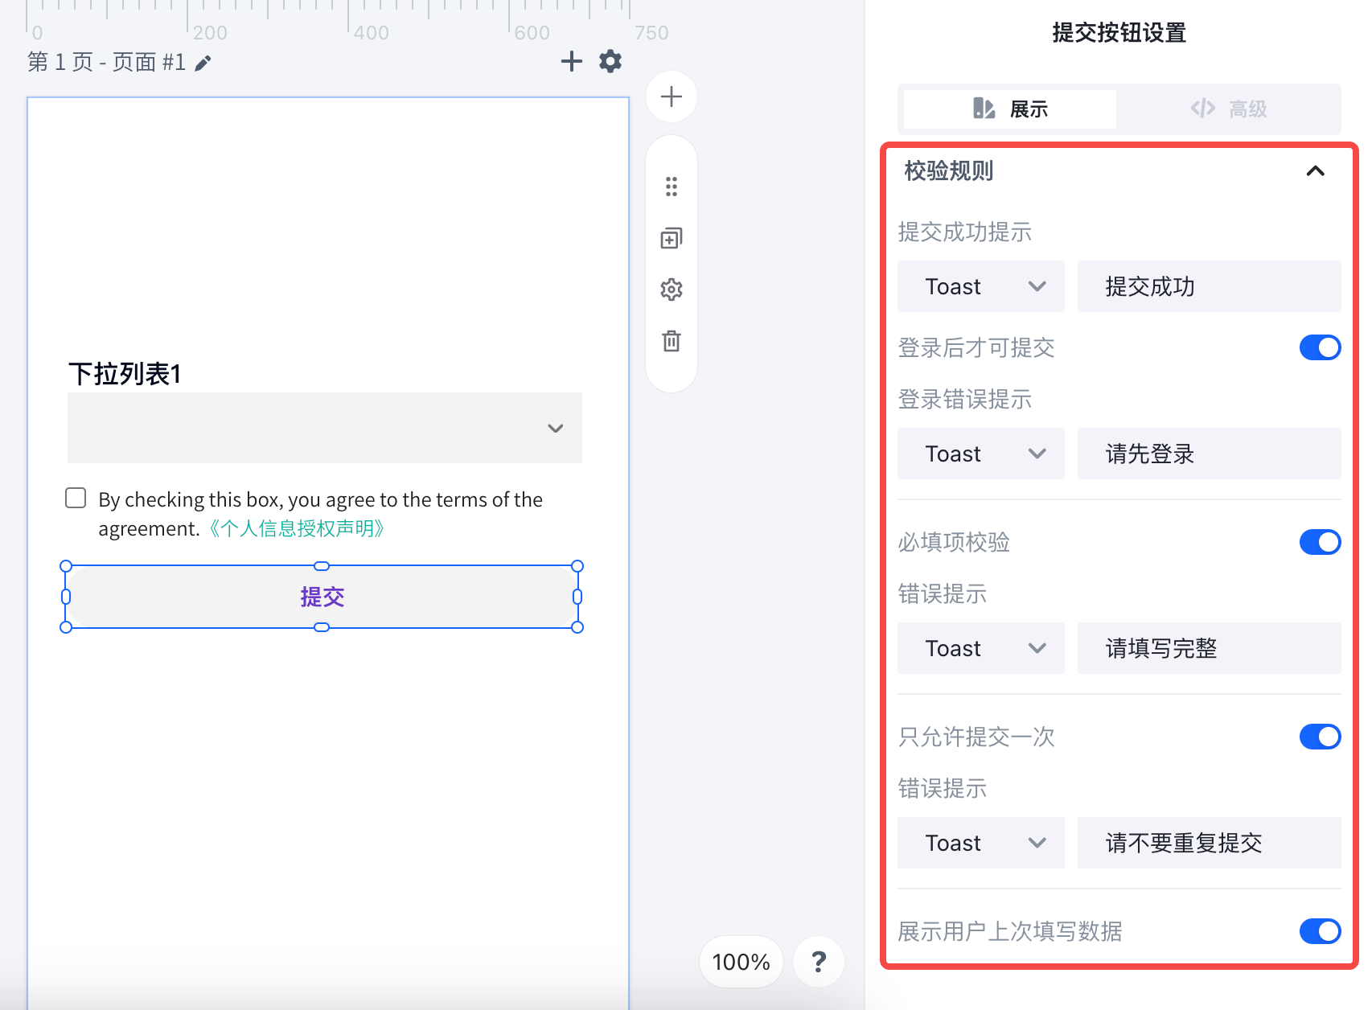Click the round plus button above the floating toolbar
This screenshot has height=1010, width=1372.
(x=672, y=96)
